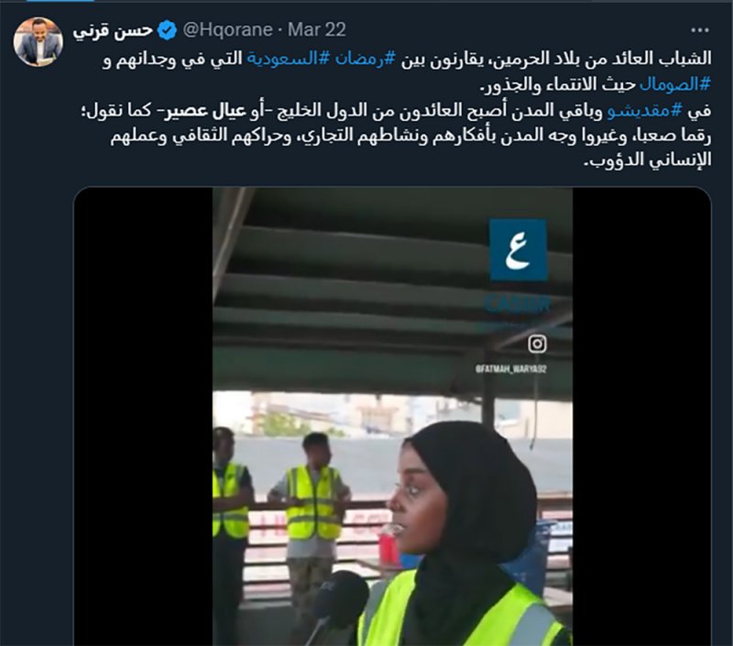Open the tweet's more options ellipsis menu
733x646 pixels.
click(699, 30)
